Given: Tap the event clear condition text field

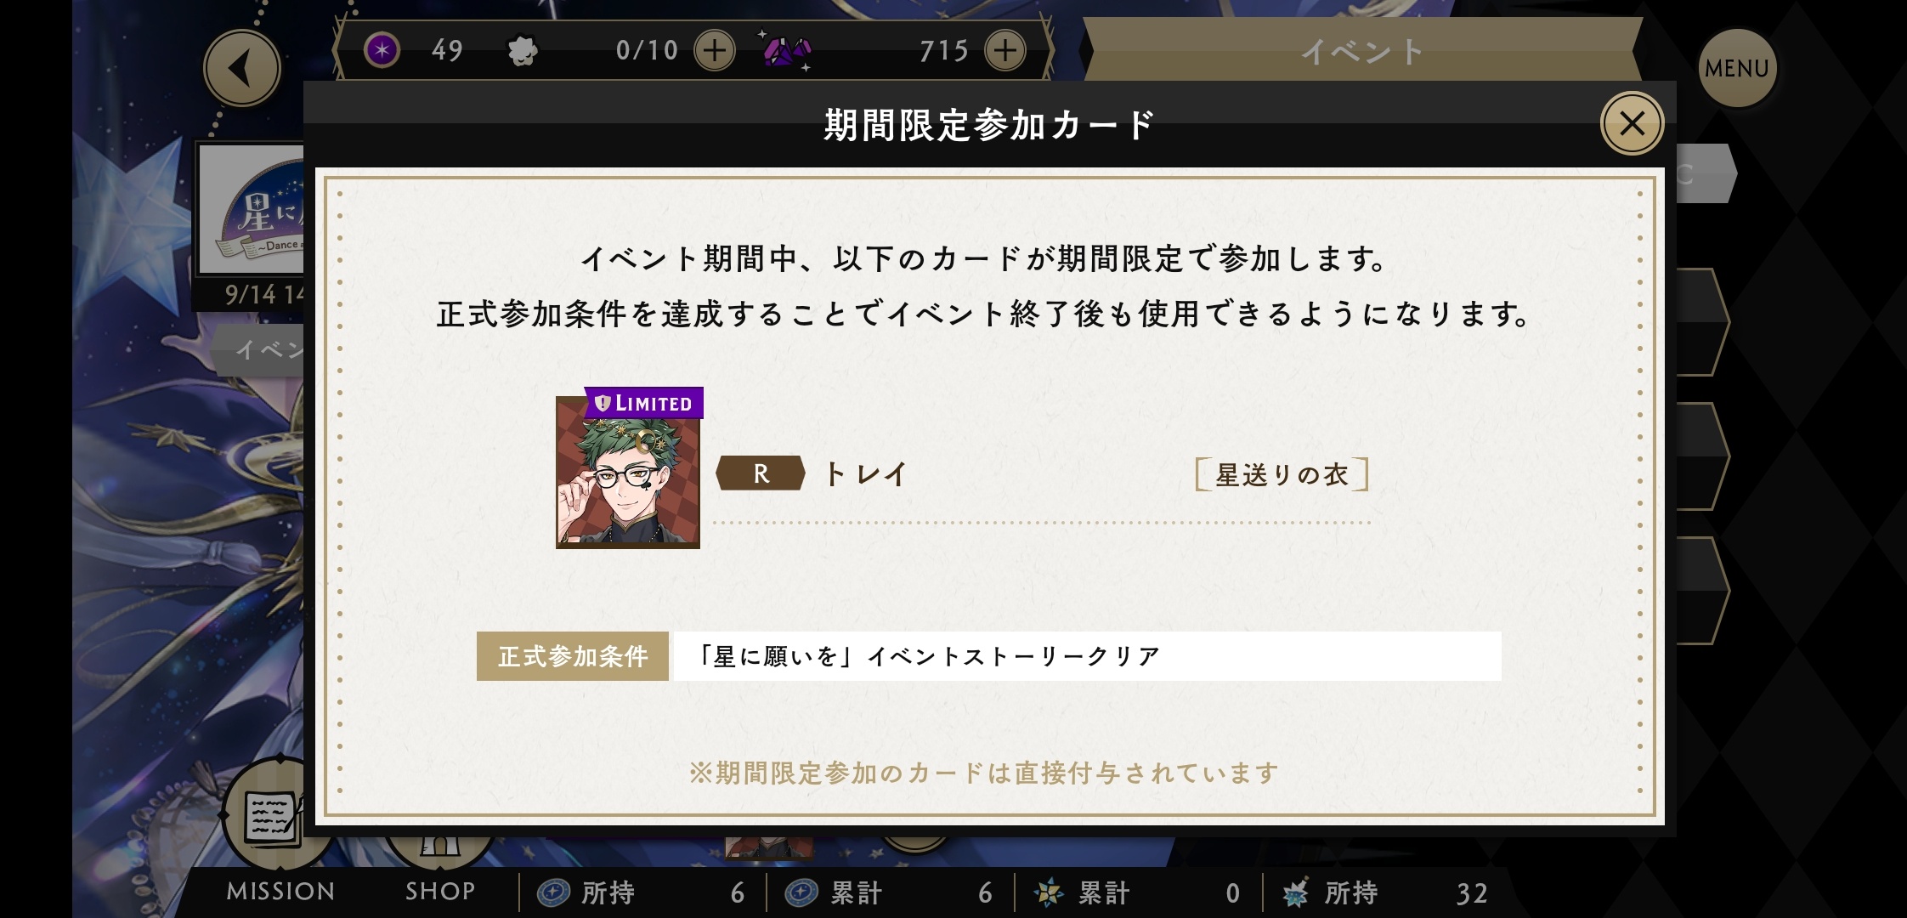Looking at the screenshot, I should [x=1088, y=656].
